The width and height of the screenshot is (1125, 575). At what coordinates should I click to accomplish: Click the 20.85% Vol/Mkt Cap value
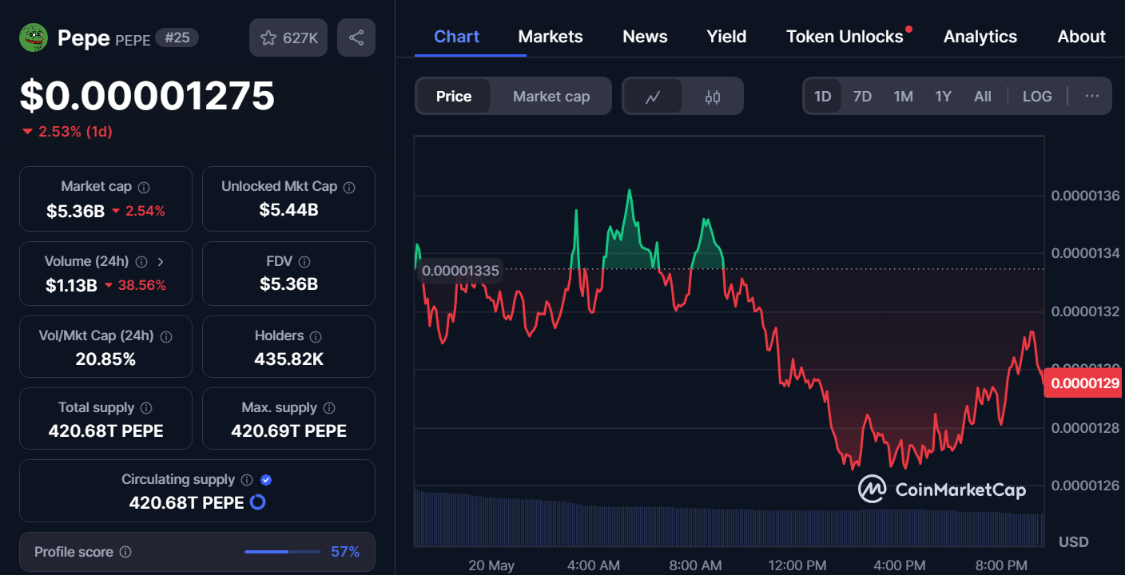(x=105, y=359)
